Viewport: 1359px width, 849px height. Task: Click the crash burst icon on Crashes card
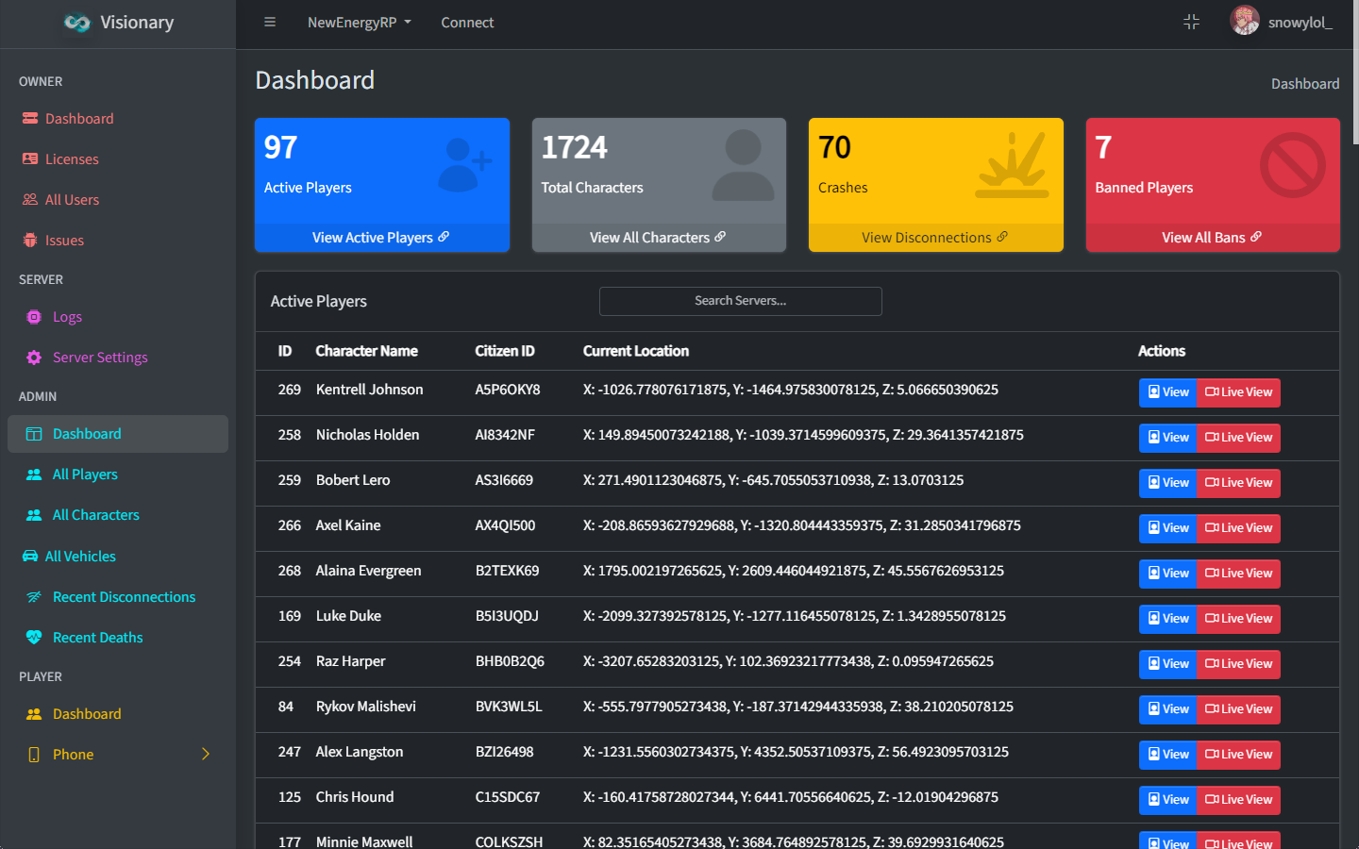(x=1013, y=165)
